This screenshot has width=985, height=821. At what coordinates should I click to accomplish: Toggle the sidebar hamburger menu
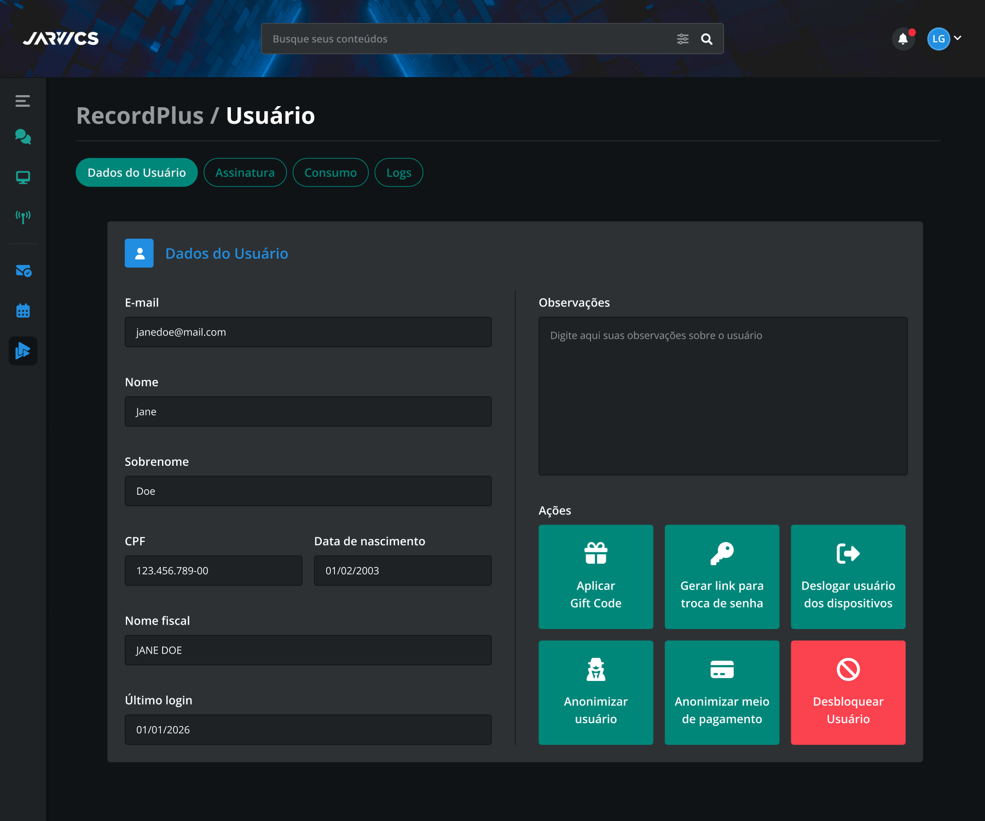[23, 101]
